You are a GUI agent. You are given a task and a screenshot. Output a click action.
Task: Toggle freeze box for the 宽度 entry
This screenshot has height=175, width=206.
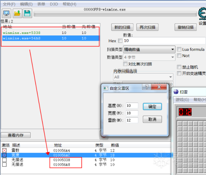coord(4,155)
